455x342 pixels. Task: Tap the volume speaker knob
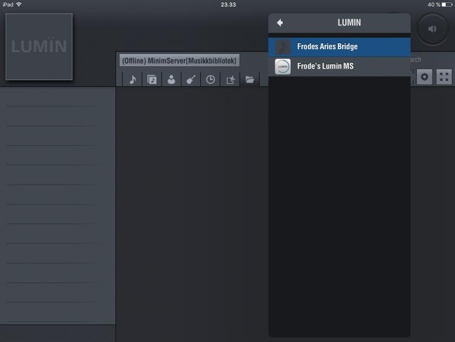(433, 29)
